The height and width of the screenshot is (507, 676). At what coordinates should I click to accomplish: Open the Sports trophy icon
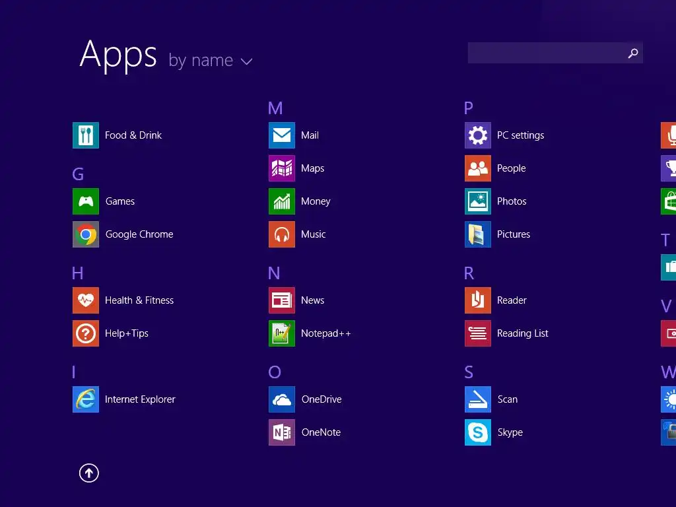tap(669, 168)
